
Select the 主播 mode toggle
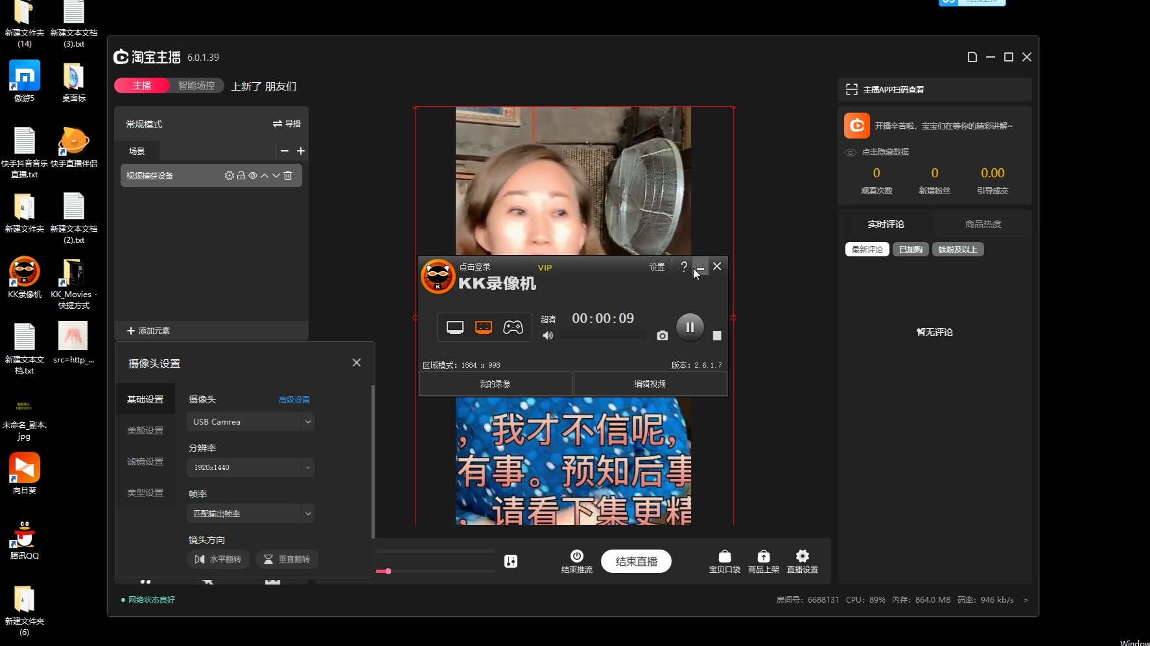pyautogui.click(x=142, y=85)
